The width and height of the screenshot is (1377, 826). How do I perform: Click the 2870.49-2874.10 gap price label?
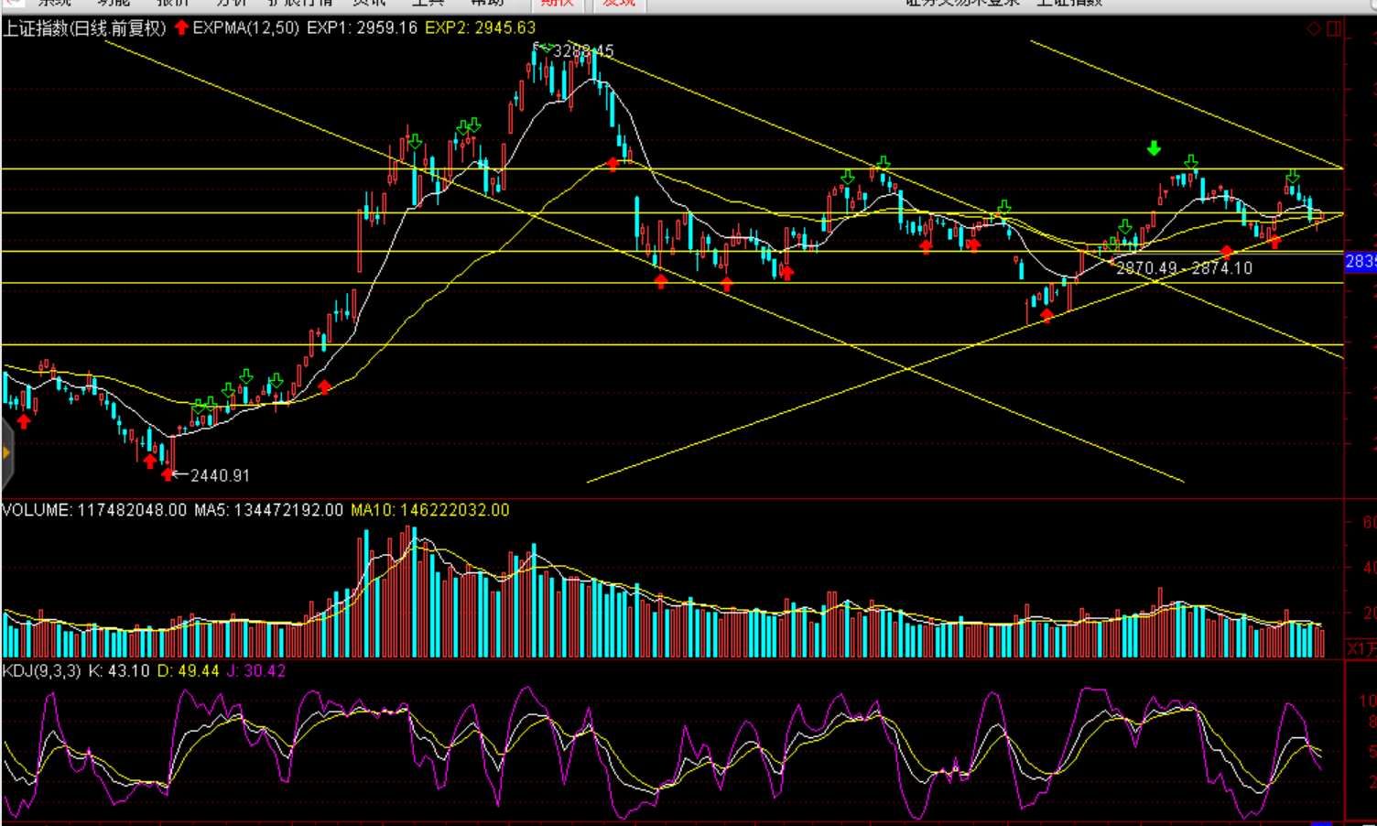point(1184,268)
